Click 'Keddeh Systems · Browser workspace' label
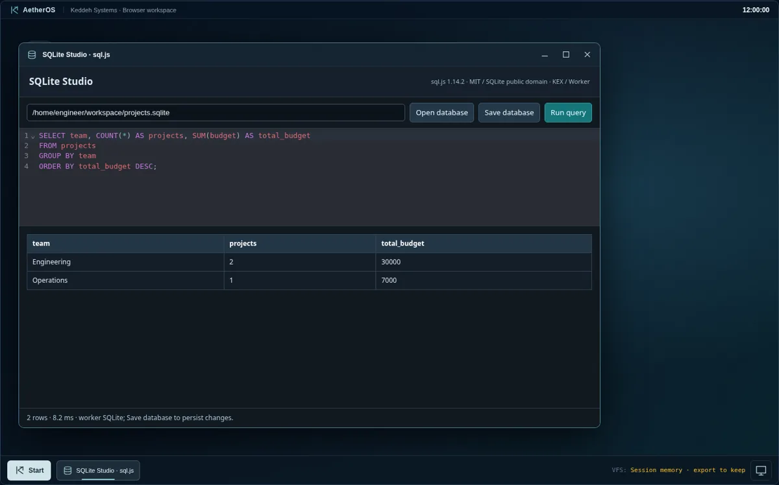 123,10
